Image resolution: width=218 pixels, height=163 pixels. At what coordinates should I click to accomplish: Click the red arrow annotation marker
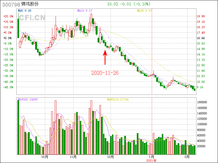[x=105, y=57]
